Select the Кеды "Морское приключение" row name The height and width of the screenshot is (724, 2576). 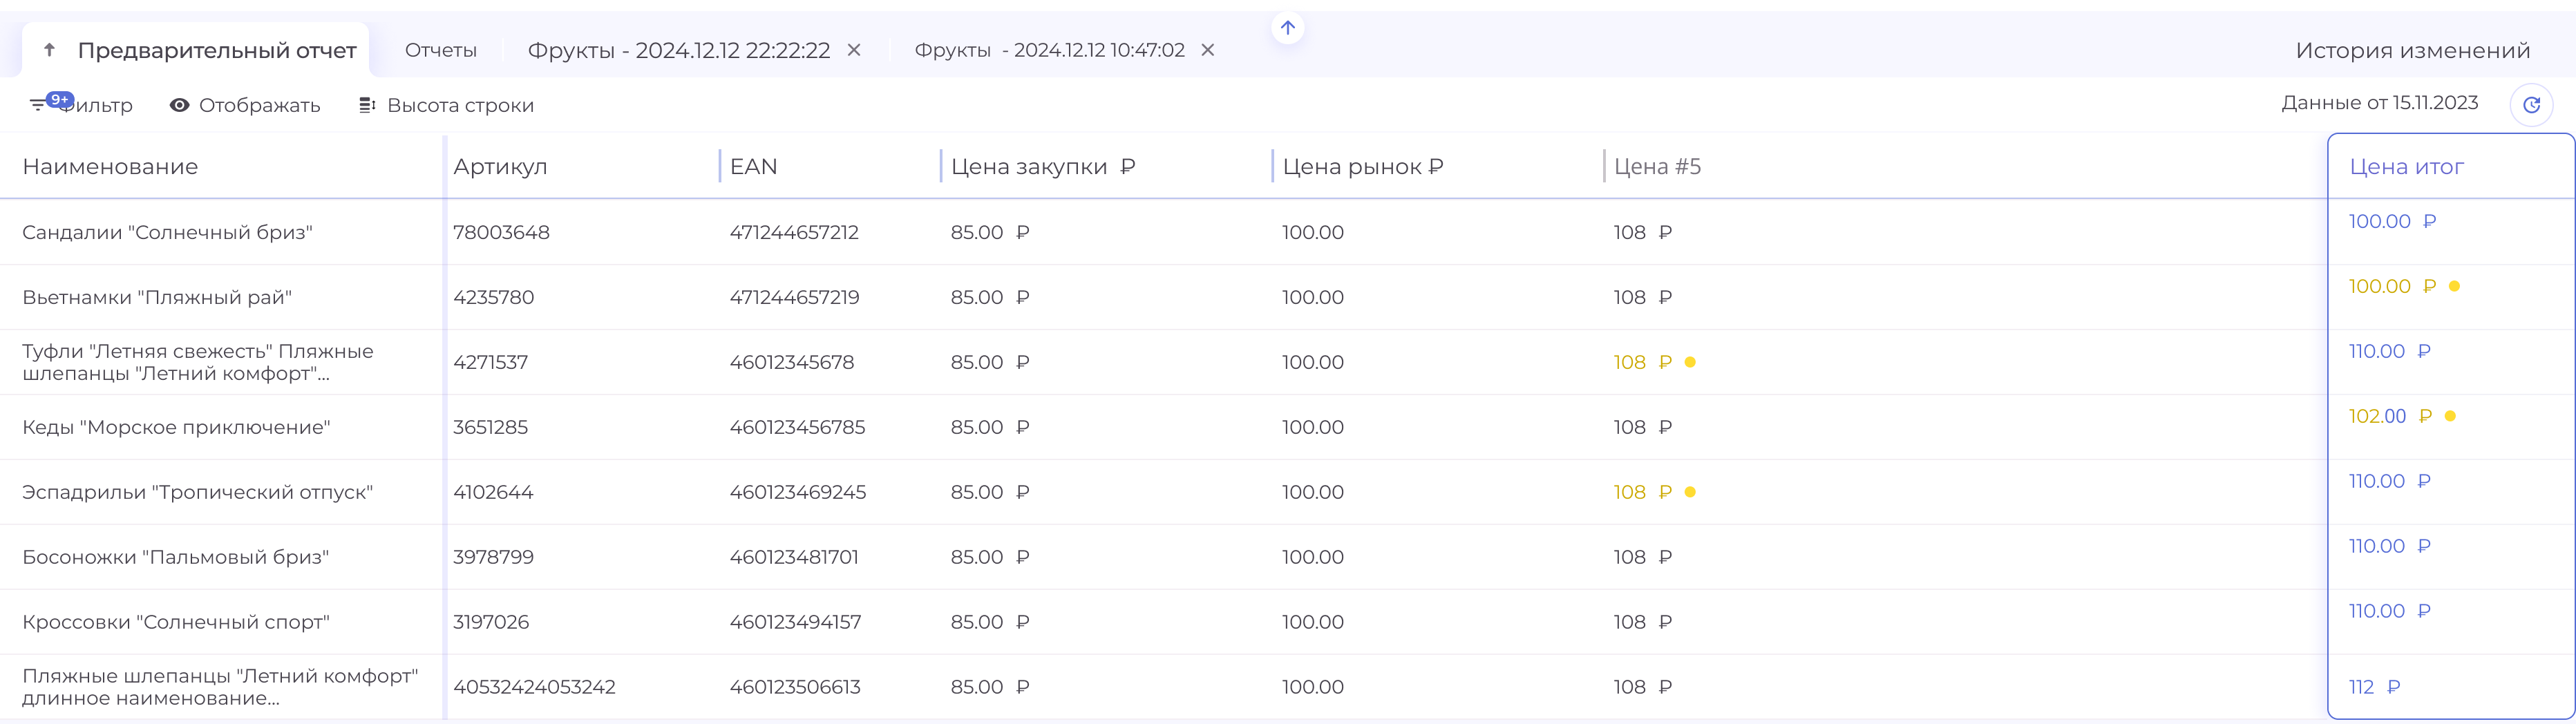[176, 427]
